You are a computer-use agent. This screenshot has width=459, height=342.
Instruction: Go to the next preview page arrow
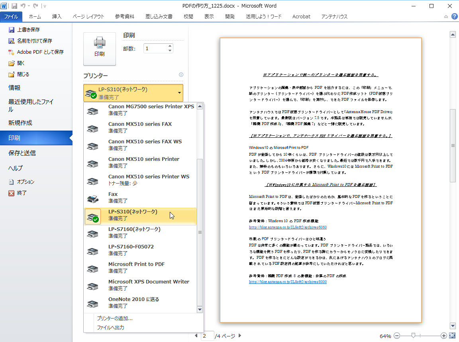pyautogui.click(x=240, y=336)
